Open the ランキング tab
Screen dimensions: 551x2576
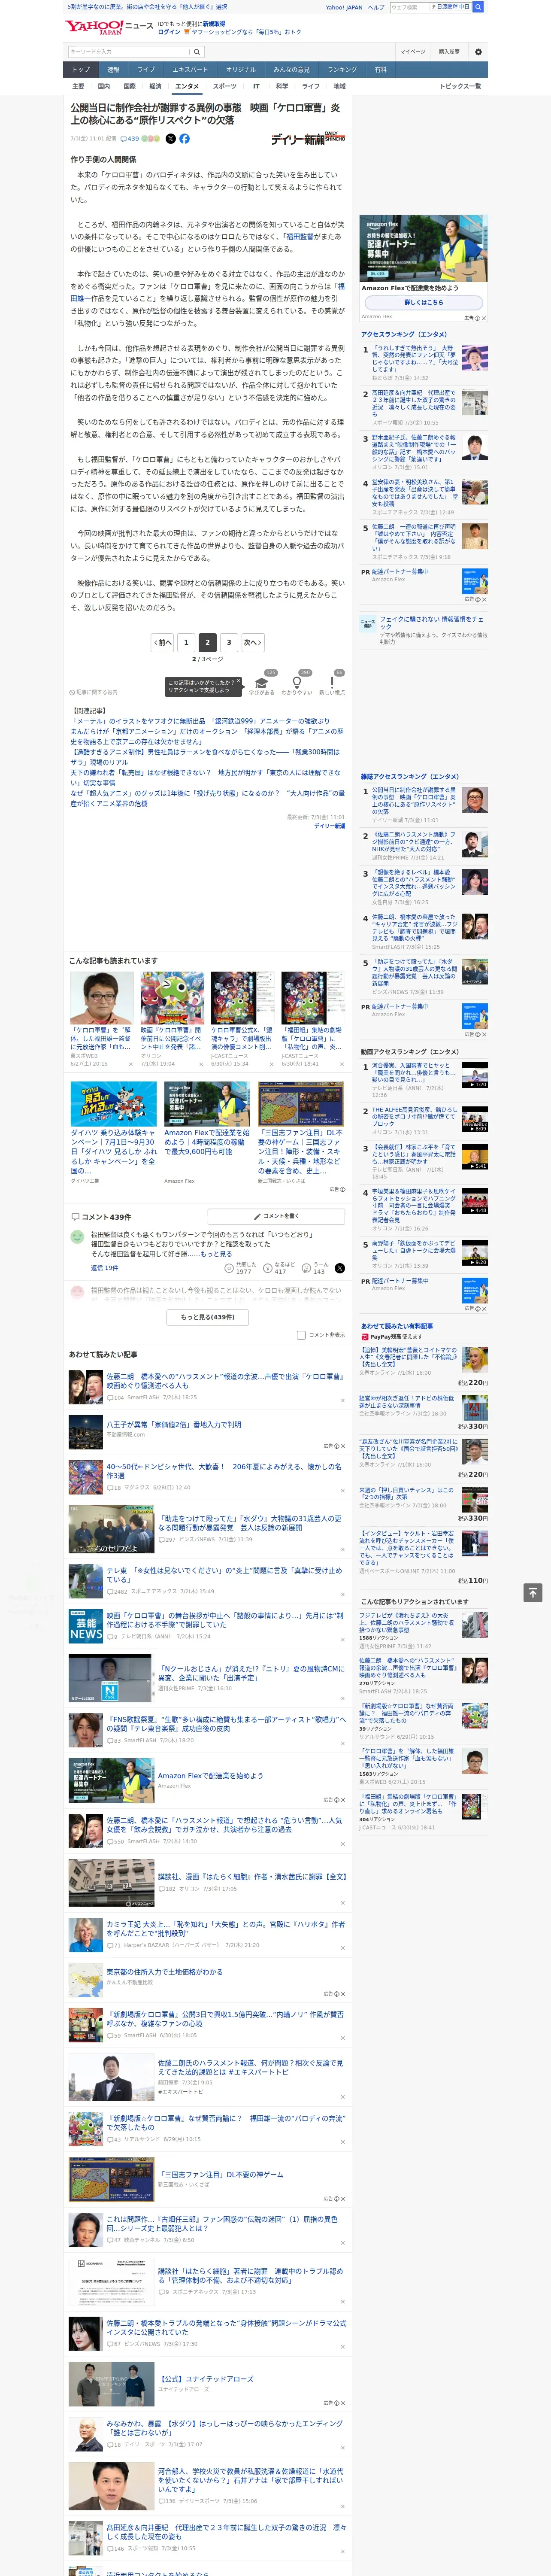[342, 70]
